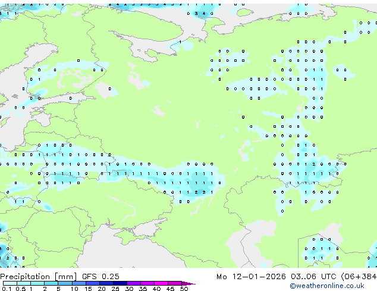Click the legend scale label "15"

(88, 289)
